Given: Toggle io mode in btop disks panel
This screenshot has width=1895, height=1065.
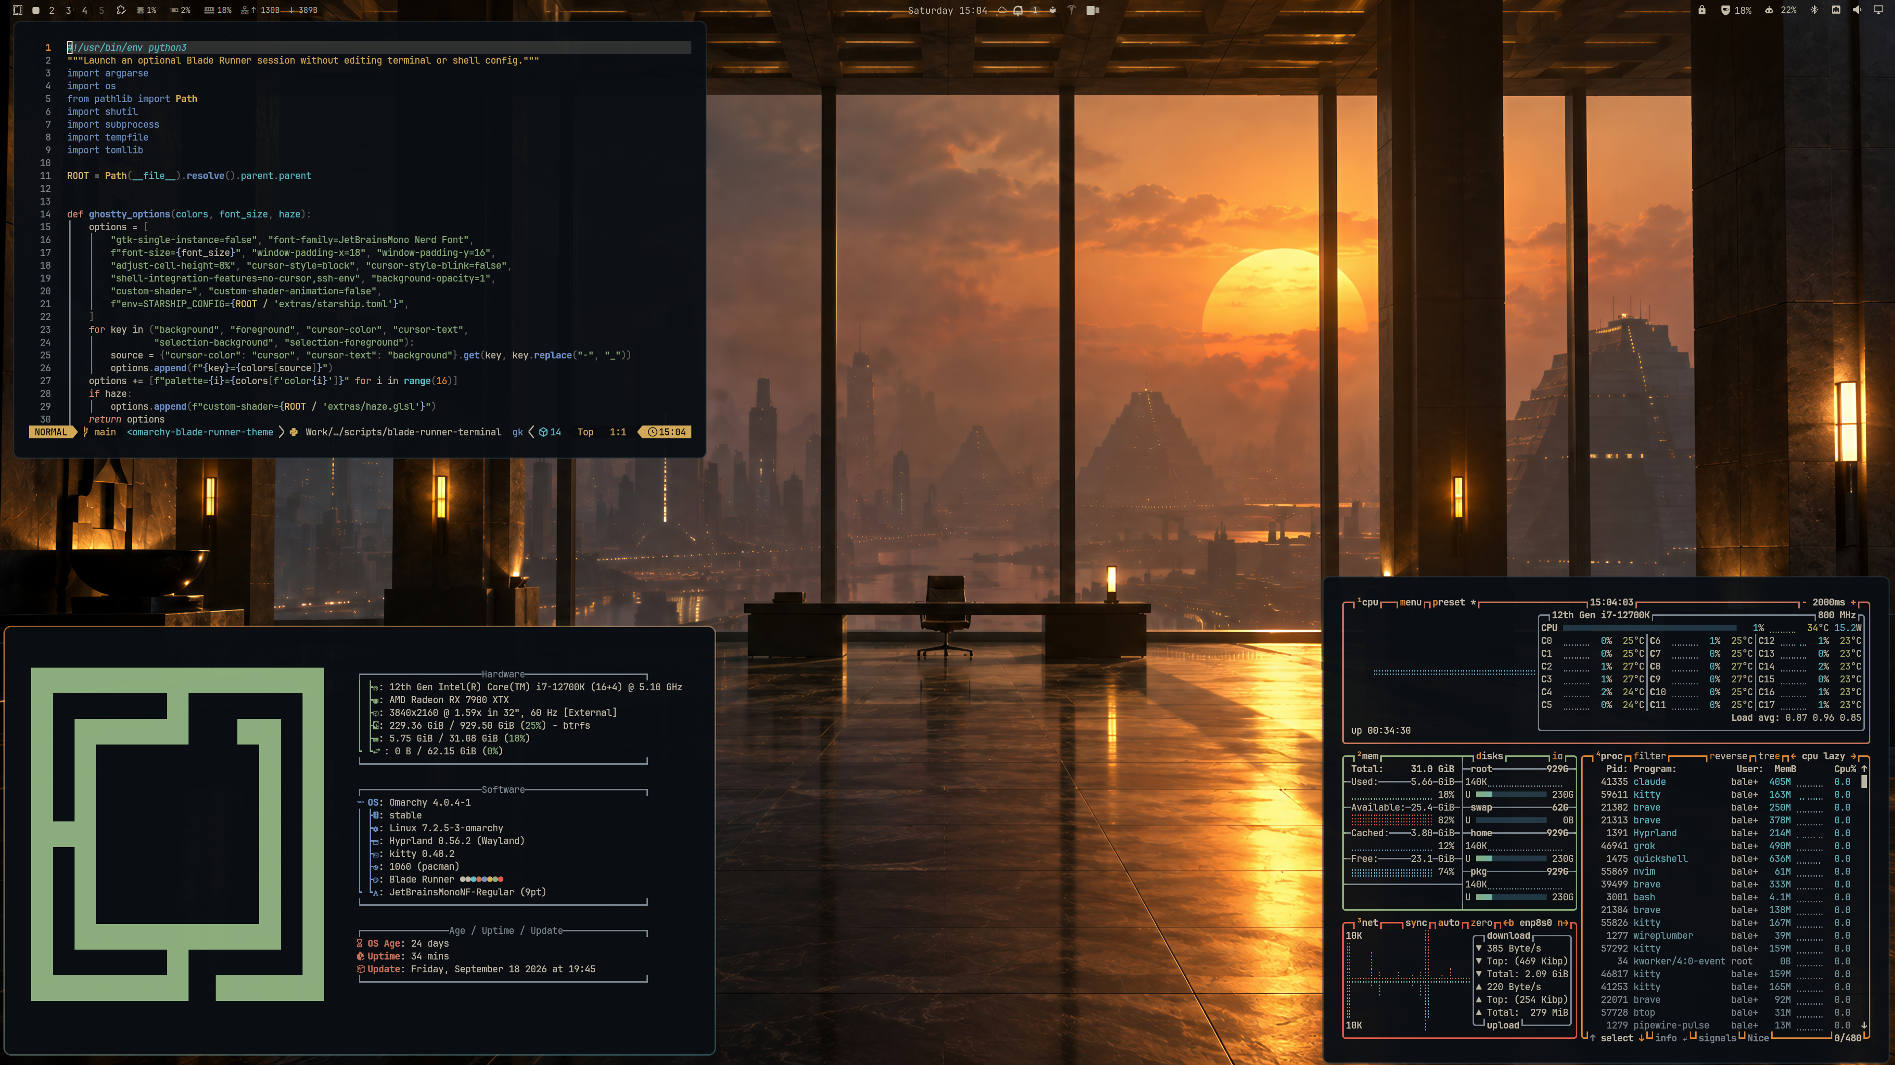Looking at the screenshot, I should pyautogui.click(x=1557, y=756).
